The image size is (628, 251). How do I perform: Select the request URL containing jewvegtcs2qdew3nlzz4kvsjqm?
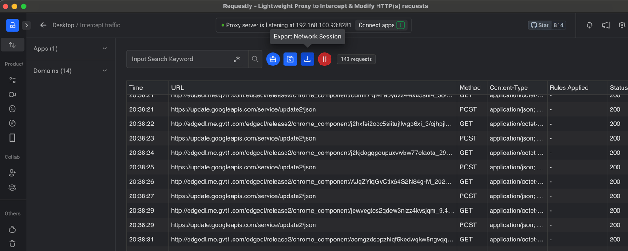[x=313, y=210]
